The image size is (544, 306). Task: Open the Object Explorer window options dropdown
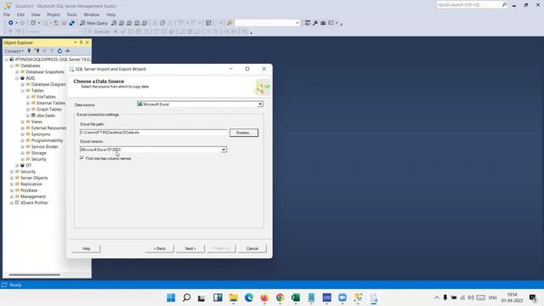[76, 42]
